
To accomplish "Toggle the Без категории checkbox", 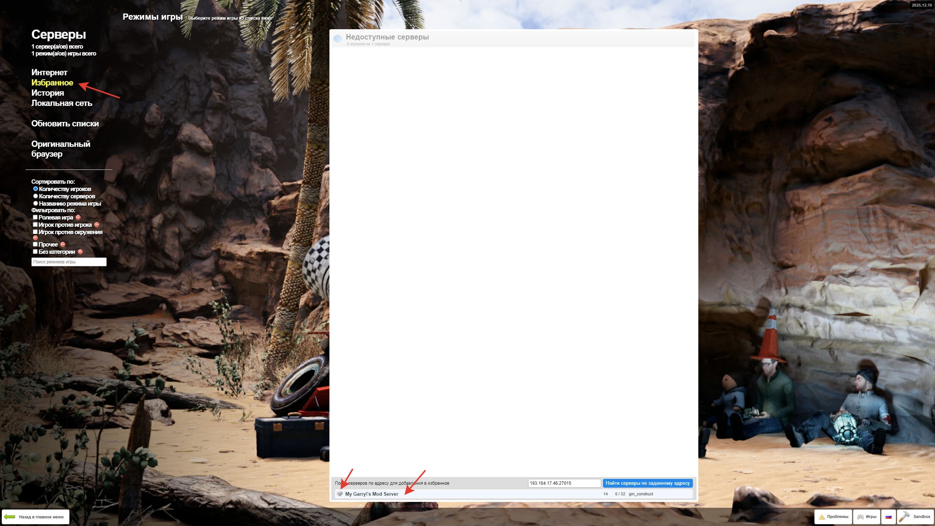I will (x=35, y=252).
